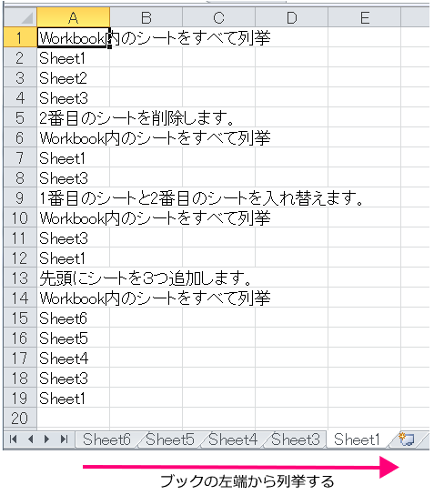Select the Sheet1 tab
Image resolution: width=434 pixels, height=495 pixels.
click(x=357, y=439)
